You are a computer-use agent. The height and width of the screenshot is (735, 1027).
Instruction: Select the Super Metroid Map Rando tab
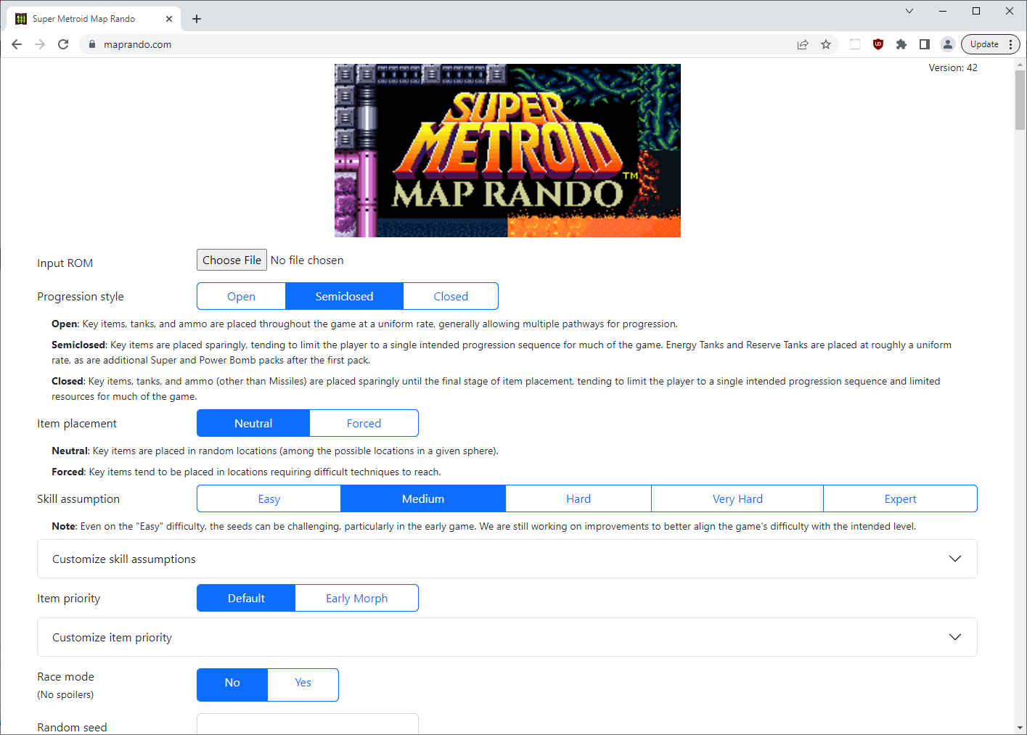93,19
